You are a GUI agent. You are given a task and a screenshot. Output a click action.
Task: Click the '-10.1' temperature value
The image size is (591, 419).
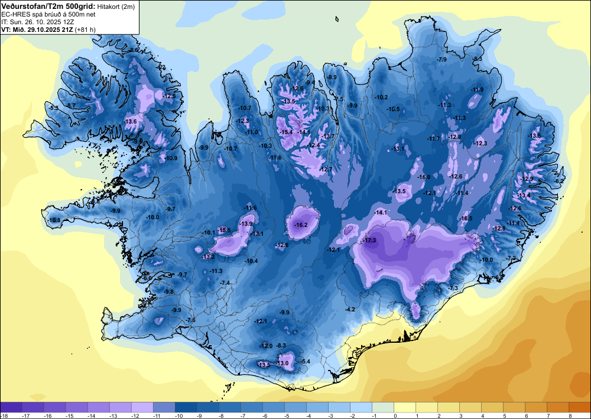tap(209, 232)
